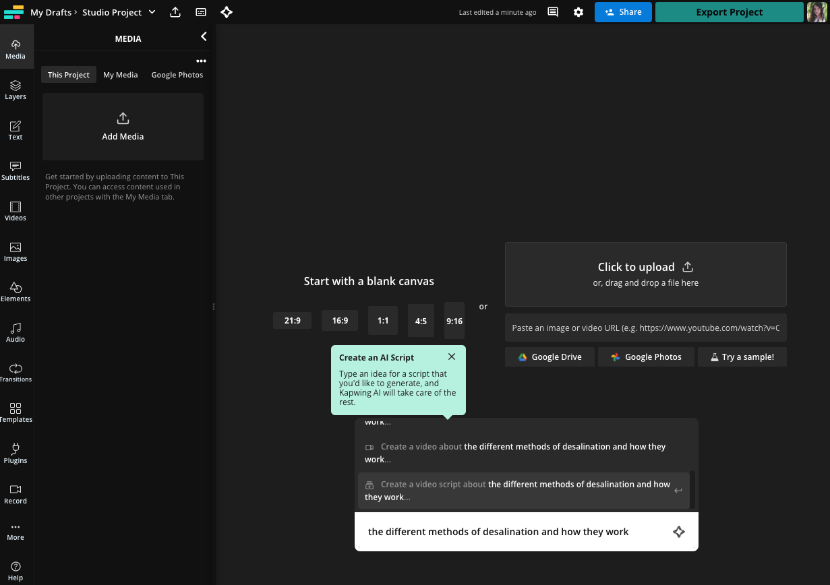Click the image or video URL input field
Viewport: 830px width, 585px height.
tap(645, 328)
